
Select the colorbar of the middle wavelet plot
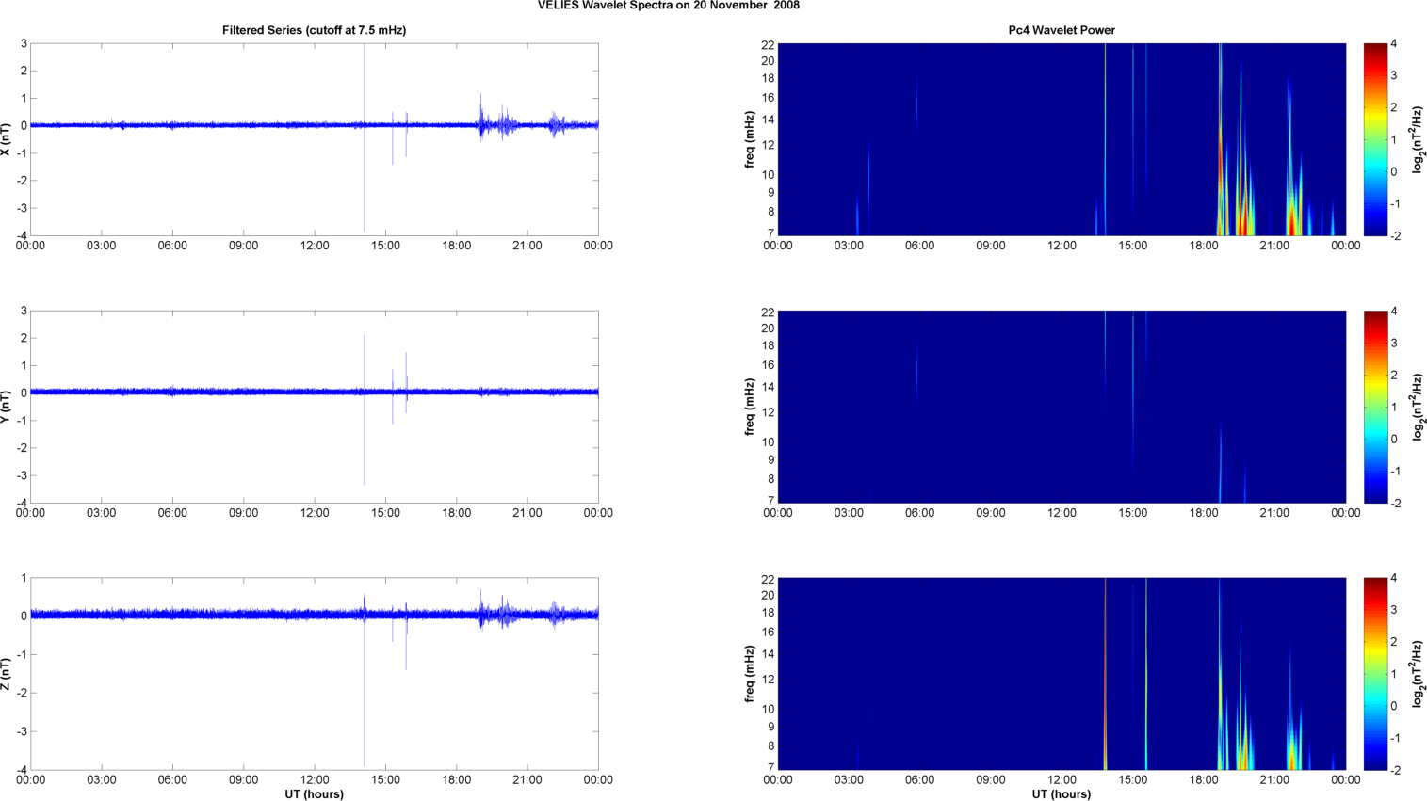[x=1375, y=407]
